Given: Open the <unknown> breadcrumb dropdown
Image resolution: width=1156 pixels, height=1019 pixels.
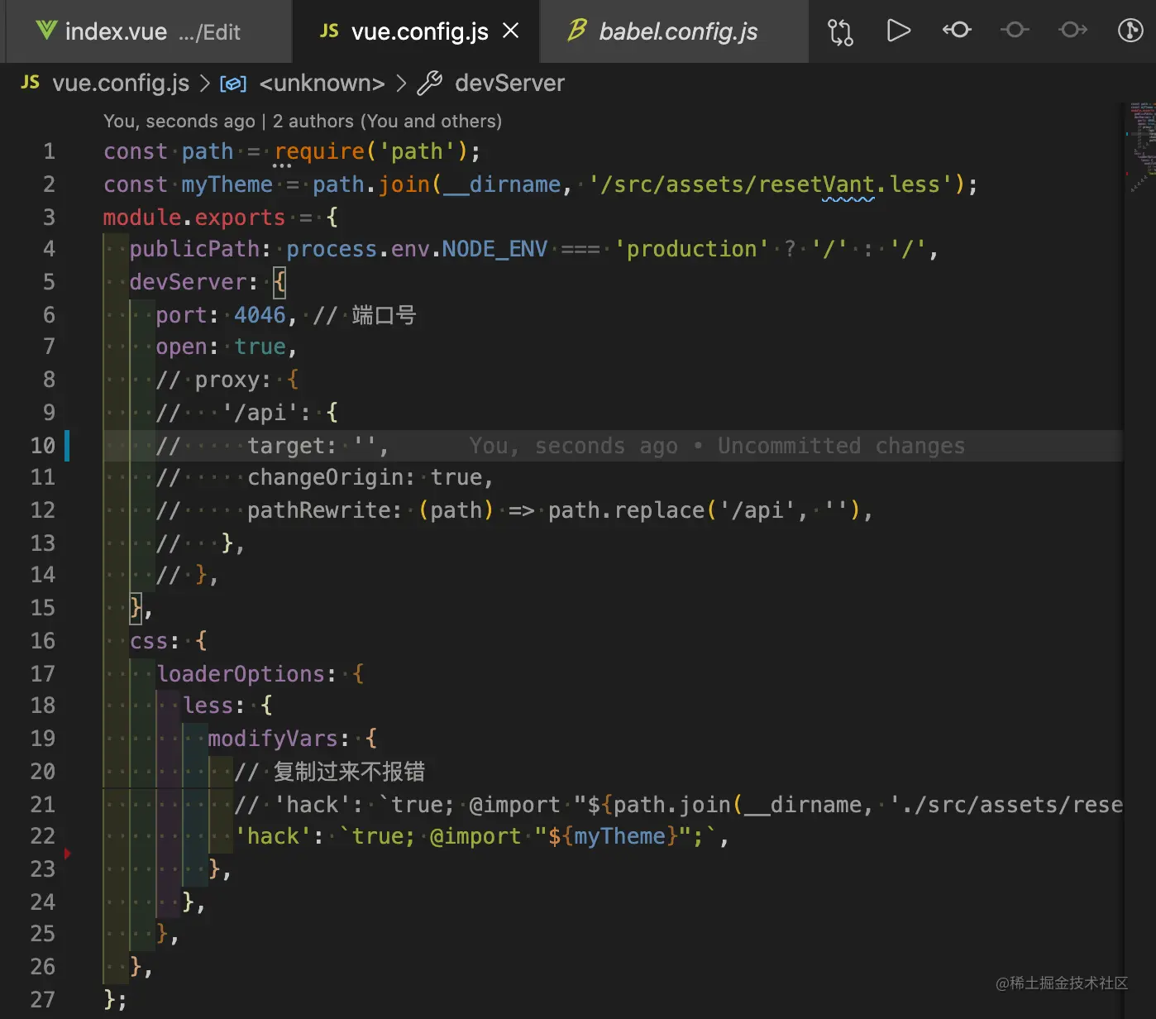Looking at the screenshot, I should click(322, 83).
